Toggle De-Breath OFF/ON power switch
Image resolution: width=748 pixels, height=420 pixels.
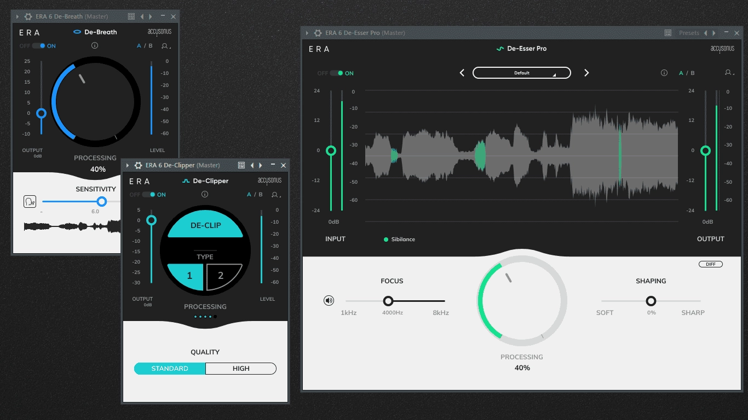click(x=38, y=46)
